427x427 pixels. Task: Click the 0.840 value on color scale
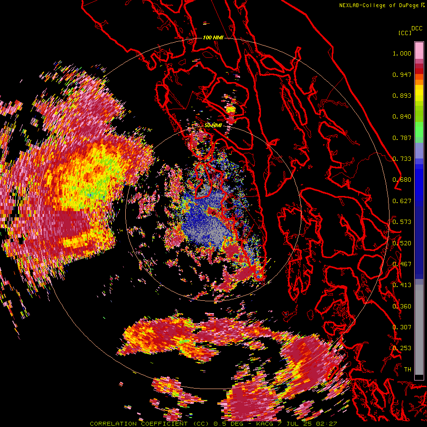click(402, 117)
